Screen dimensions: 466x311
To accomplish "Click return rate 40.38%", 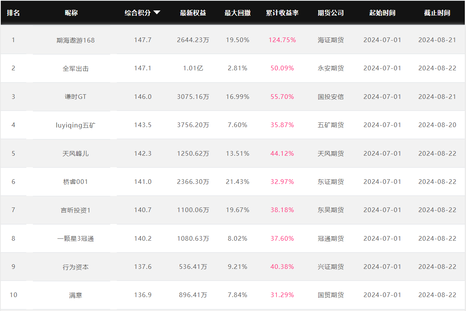I will click(282, 267).
